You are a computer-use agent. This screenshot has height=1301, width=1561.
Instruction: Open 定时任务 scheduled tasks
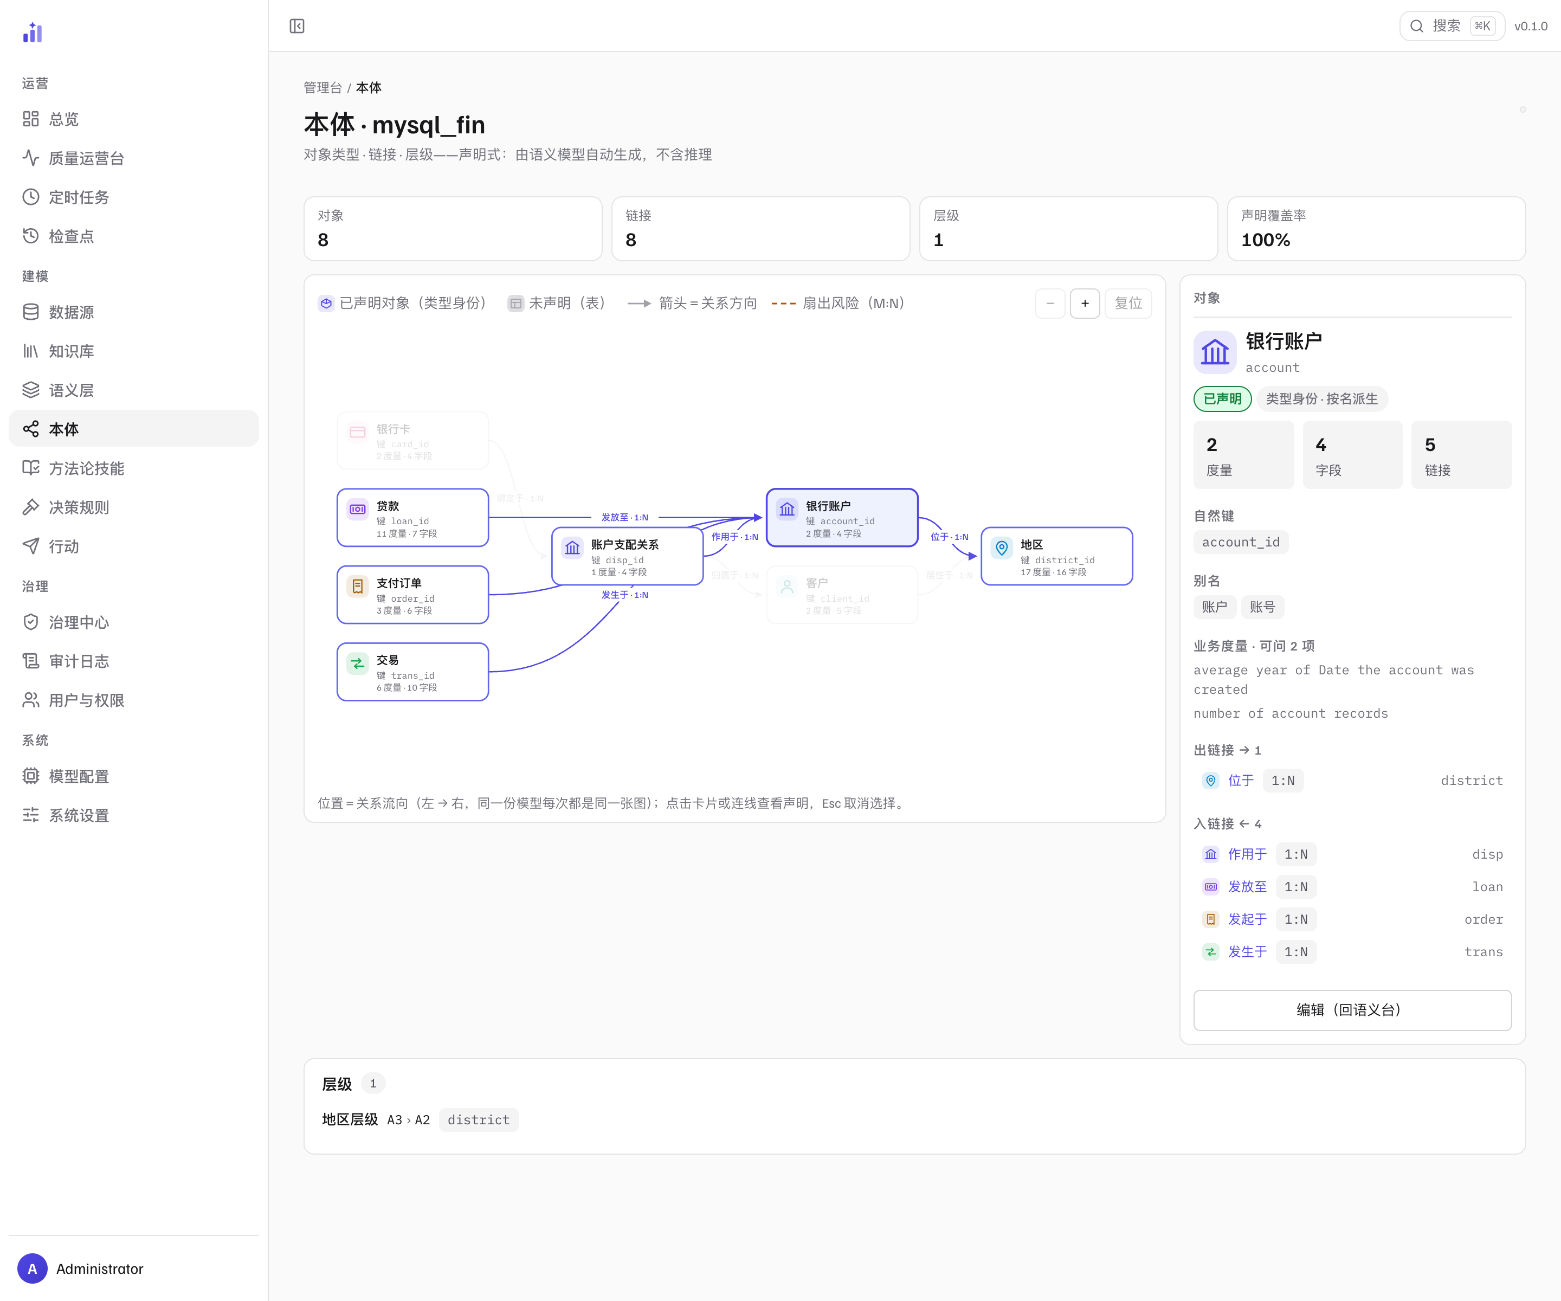[x=134, y=197]
